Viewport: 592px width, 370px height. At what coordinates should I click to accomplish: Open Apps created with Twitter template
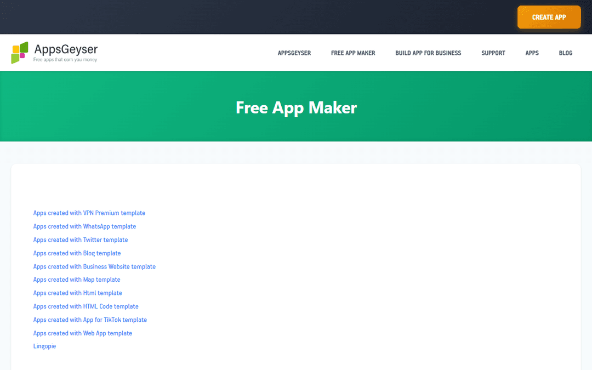coord(81,240)
